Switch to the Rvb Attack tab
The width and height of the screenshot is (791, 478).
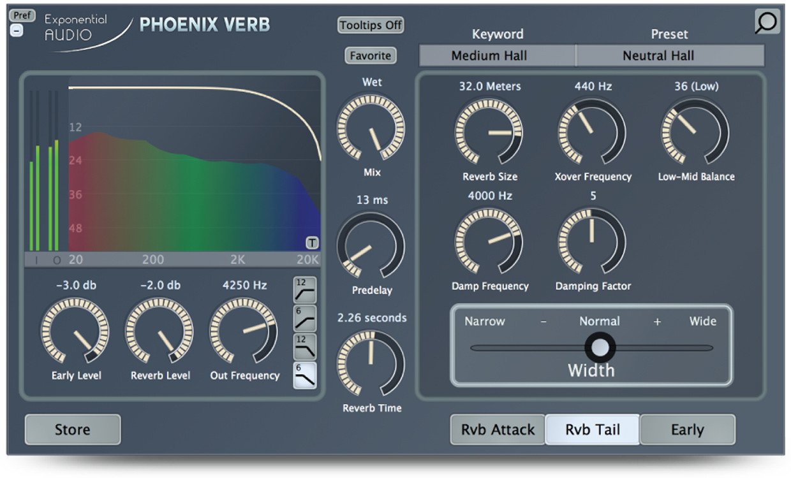click(x=498, y=430)
